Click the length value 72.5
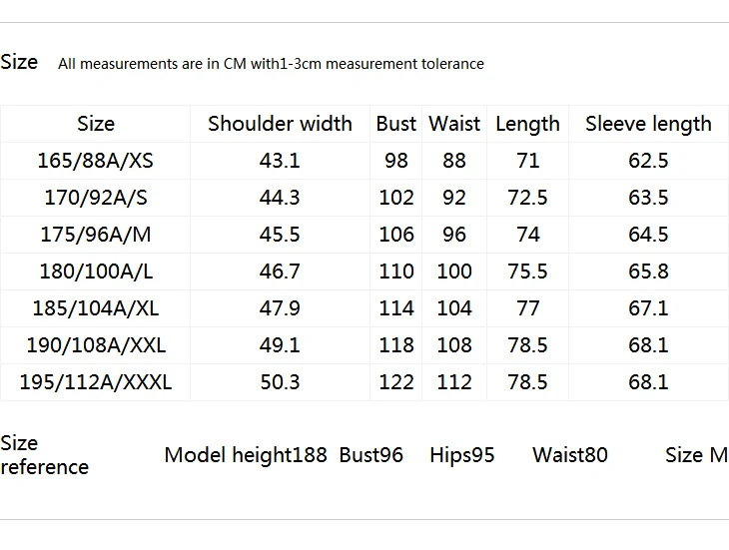 [x=527, y=198]
